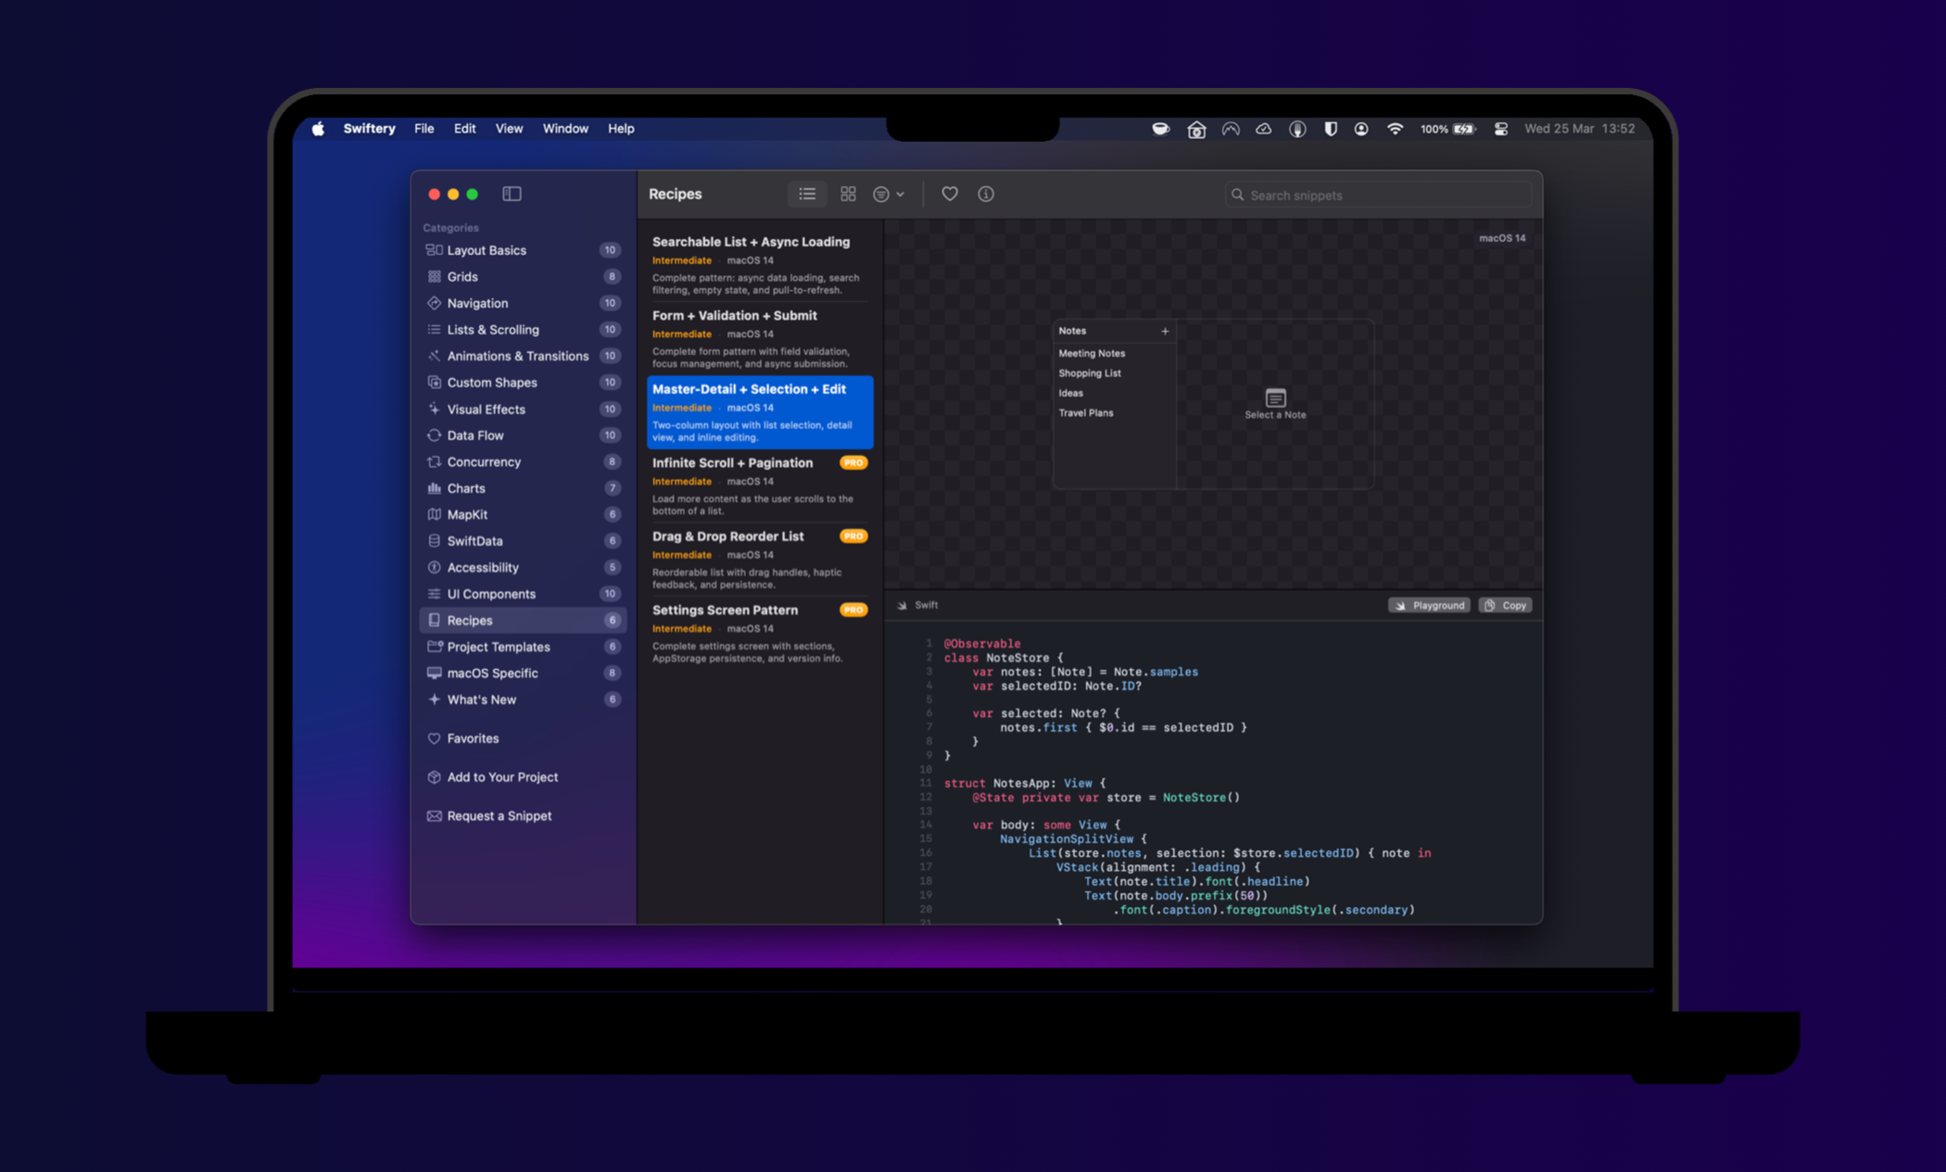Viewport: 1946px width, 1172px height.
Task: Open the Apple menu
Action: tap(318, 129)
